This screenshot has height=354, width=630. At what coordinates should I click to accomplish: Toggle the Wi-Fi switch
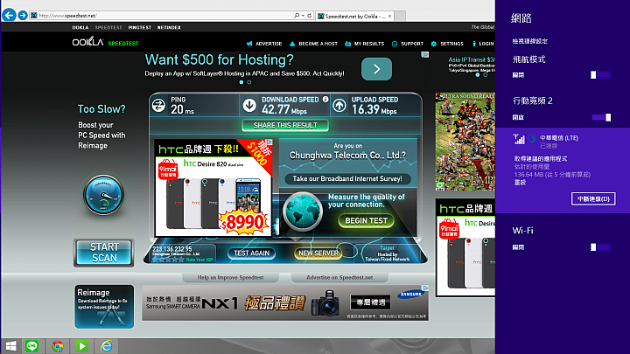[600, 247]
